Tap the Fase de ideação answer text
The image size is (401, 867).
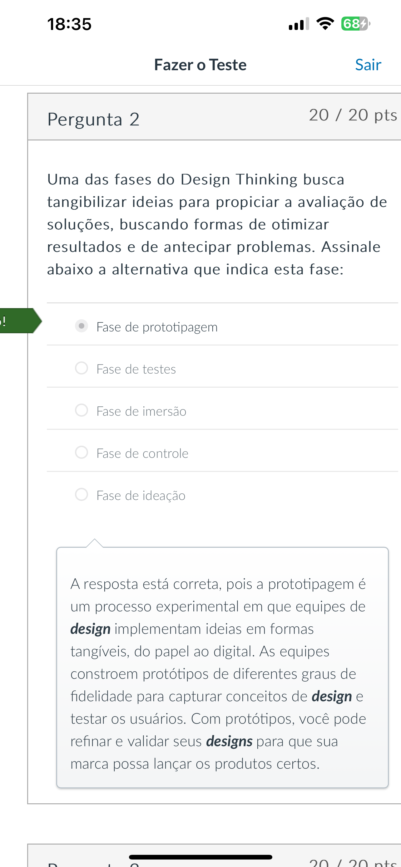click(x=141, y=495)
